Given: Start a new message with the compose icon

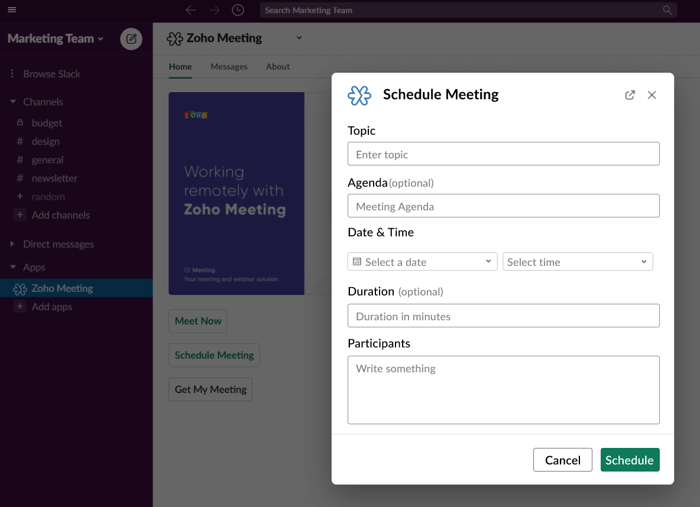Looking at the screenshot, I should click(x=131, y=38).
